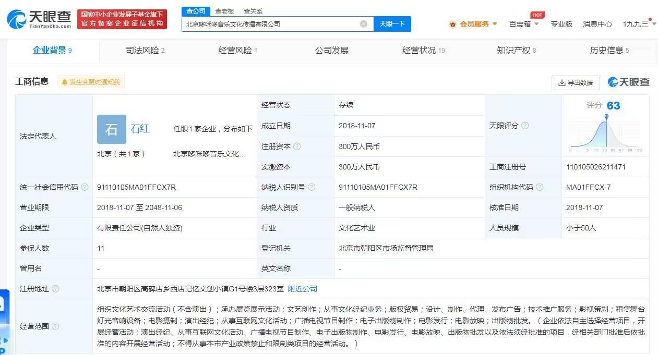Open the 北京哆咪哆音乐文化... company link
Screen dimensions: 658x355
209,154
